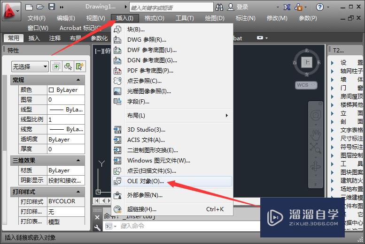Screen dimensions: 365x244
Task: Open the 绘图(D) menu
Action: tap(215, 18)
